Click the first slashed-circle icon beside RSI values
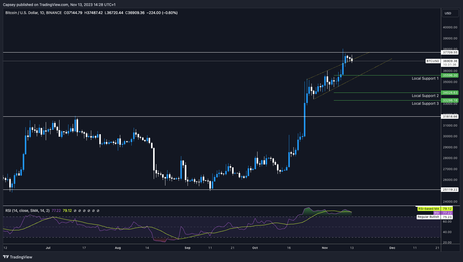Screen dimensions: 463x262 tap(75, 211)
